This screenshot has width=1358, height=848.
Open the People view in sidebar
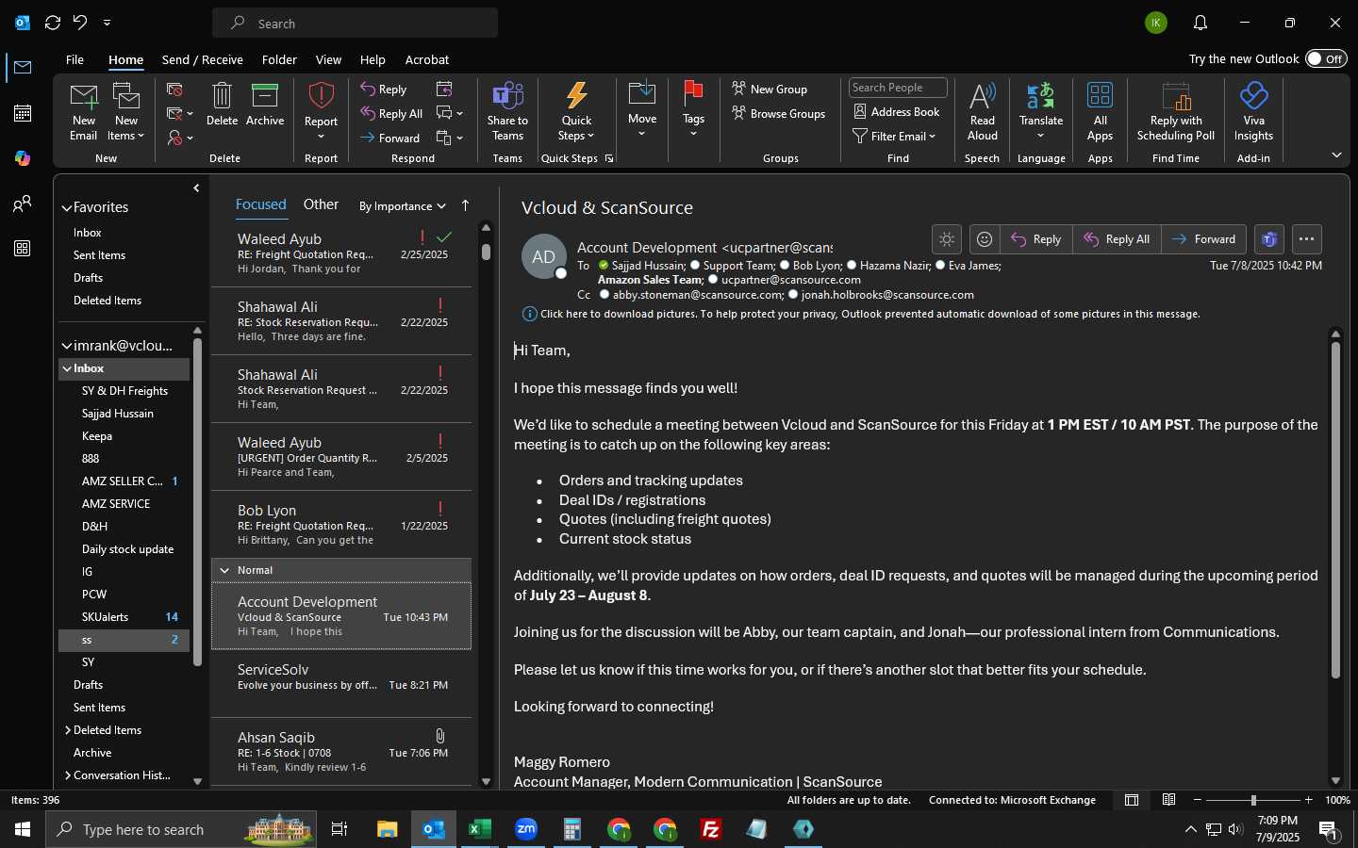point(23,204)
